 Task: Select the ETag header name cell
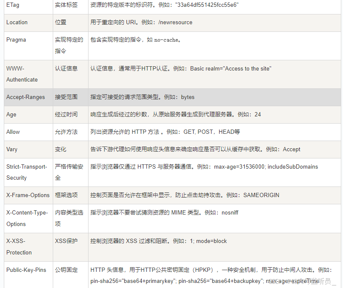(29, 7)
